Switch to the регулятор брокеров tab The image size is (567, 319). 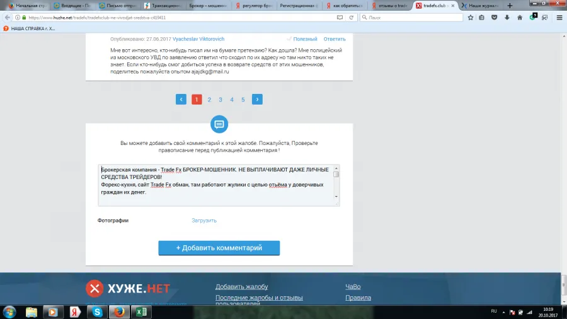click(254, 6)
